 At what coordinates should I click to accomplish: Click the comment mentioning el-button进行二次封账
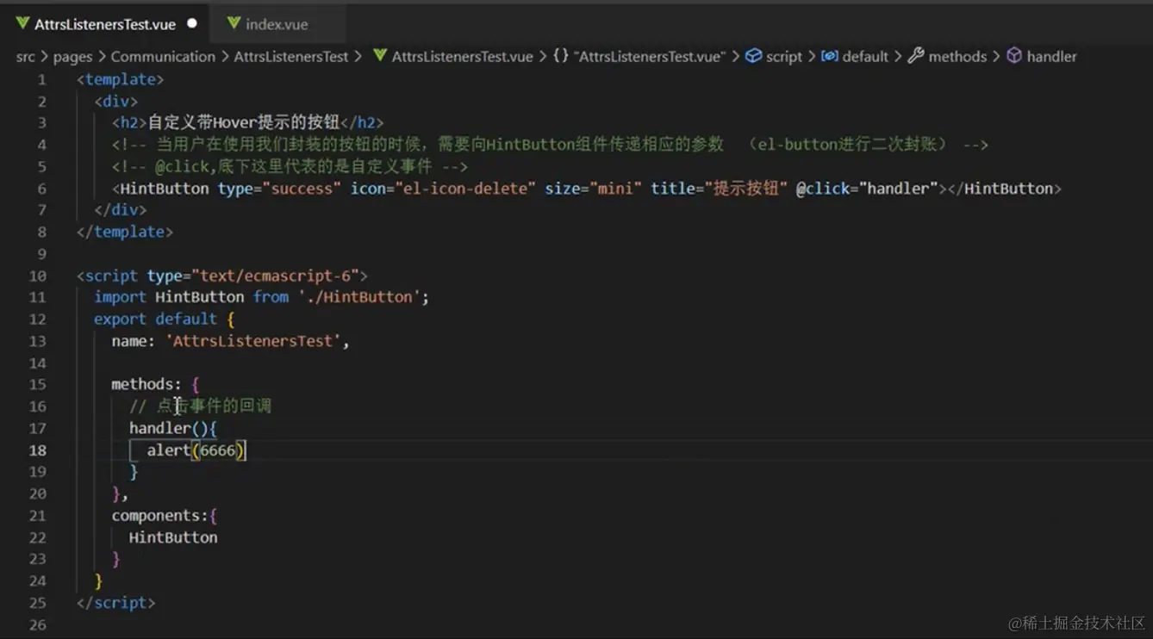tap(550, 145)
